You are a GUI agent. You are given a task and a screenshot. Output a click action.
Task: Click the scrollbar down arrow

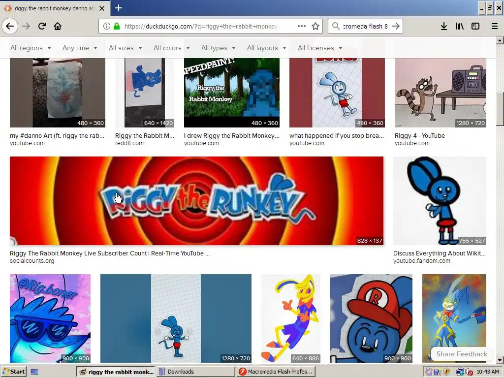(x=500, y=360)
